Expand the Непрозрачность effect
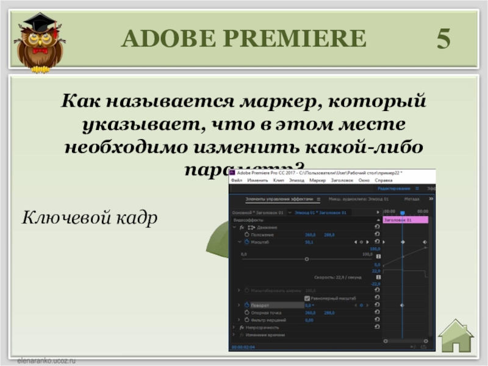 pyautogui.click(x=234, y=328)
